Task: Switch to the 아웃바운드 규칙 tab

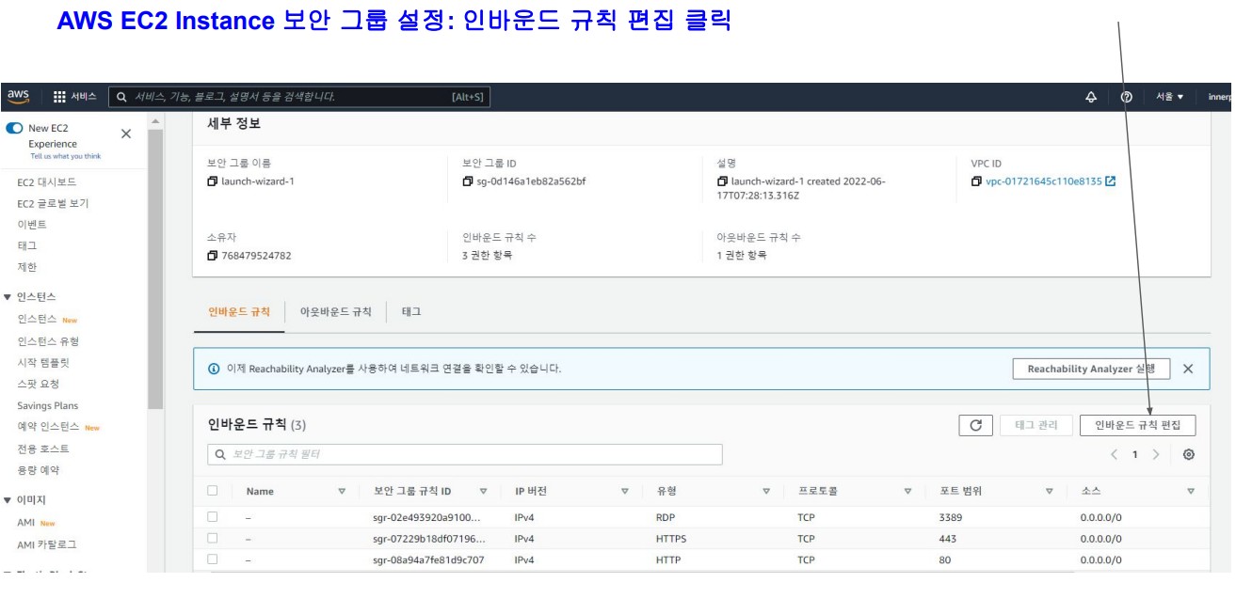Action: pyautogui.click(x=335, y=312)
